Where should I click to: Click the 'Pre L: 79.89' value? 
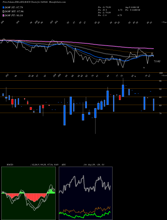click(104, 12)
